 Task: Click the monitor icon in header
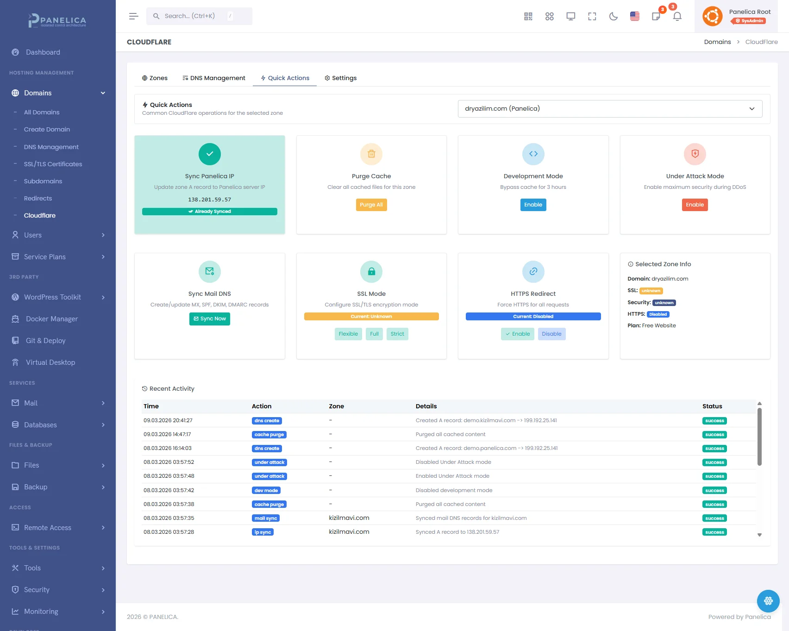click(570, 17)
